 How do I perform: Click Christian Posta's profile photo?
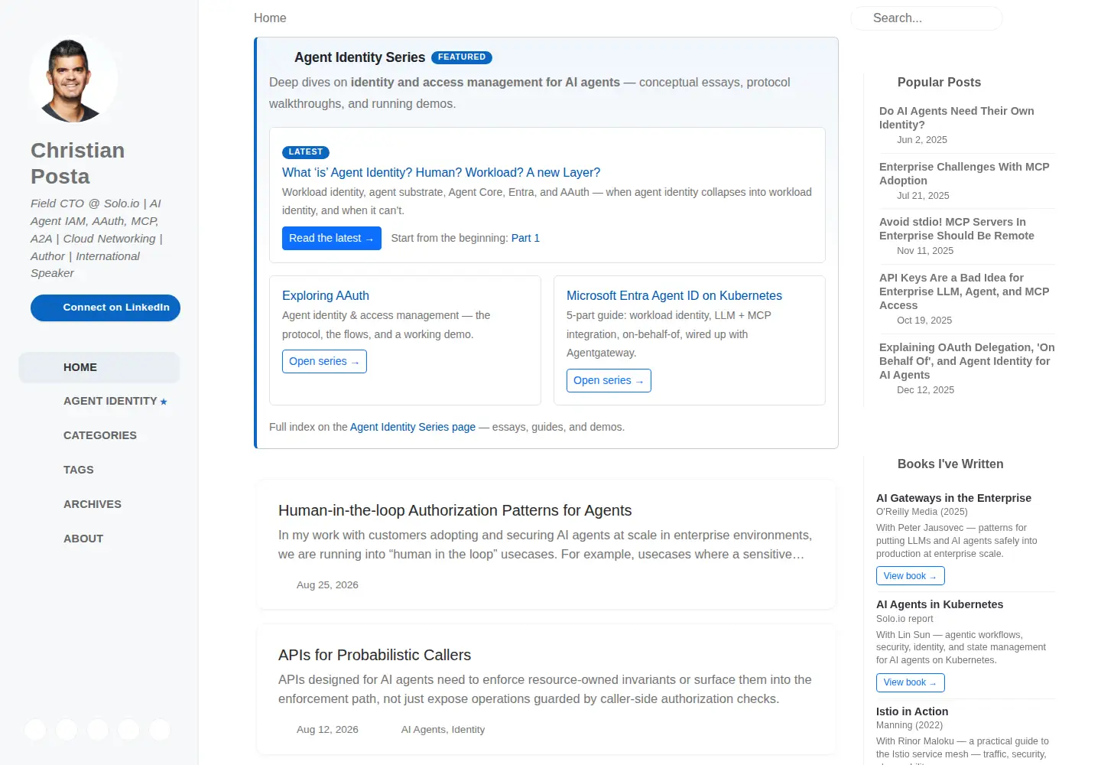73,80
